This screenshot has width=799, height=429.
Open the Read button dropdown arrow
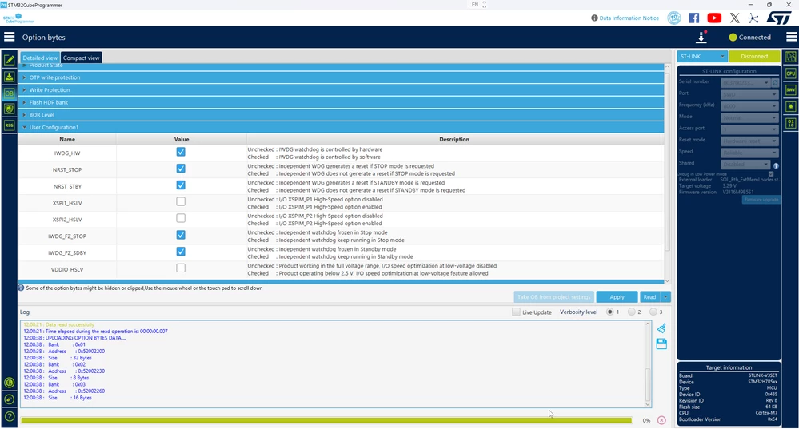(665, 297)
